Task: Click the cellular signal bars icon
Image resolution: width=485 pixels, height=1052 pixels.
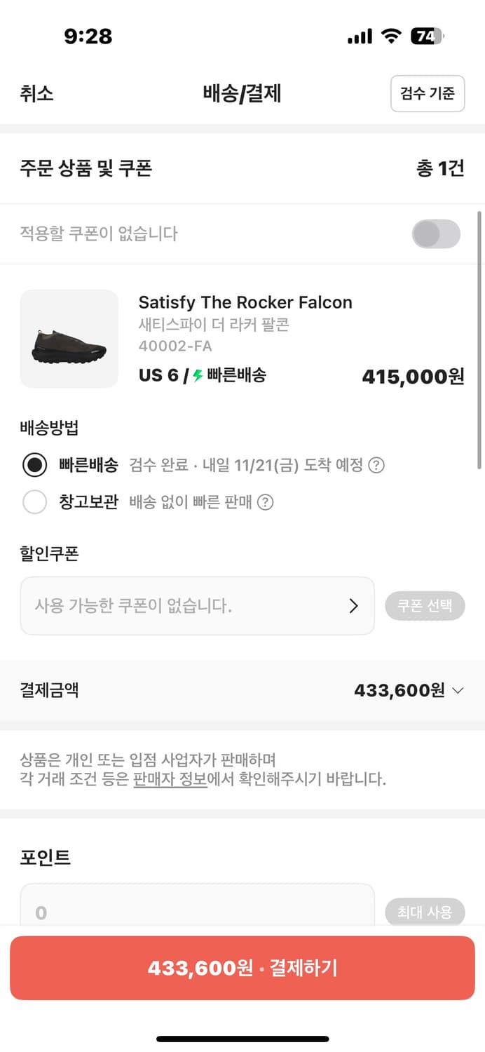Action: click(359, 36)
